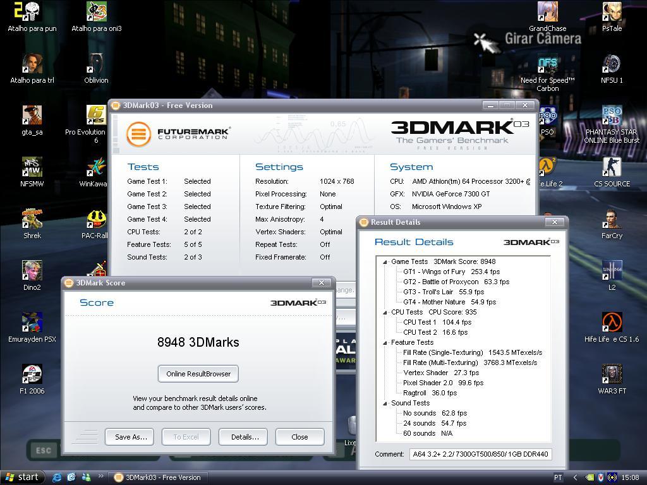This screenshot has height=485, width=647.
Task: Collapse the Game Tests tree node
Action: tap(385, 262)
